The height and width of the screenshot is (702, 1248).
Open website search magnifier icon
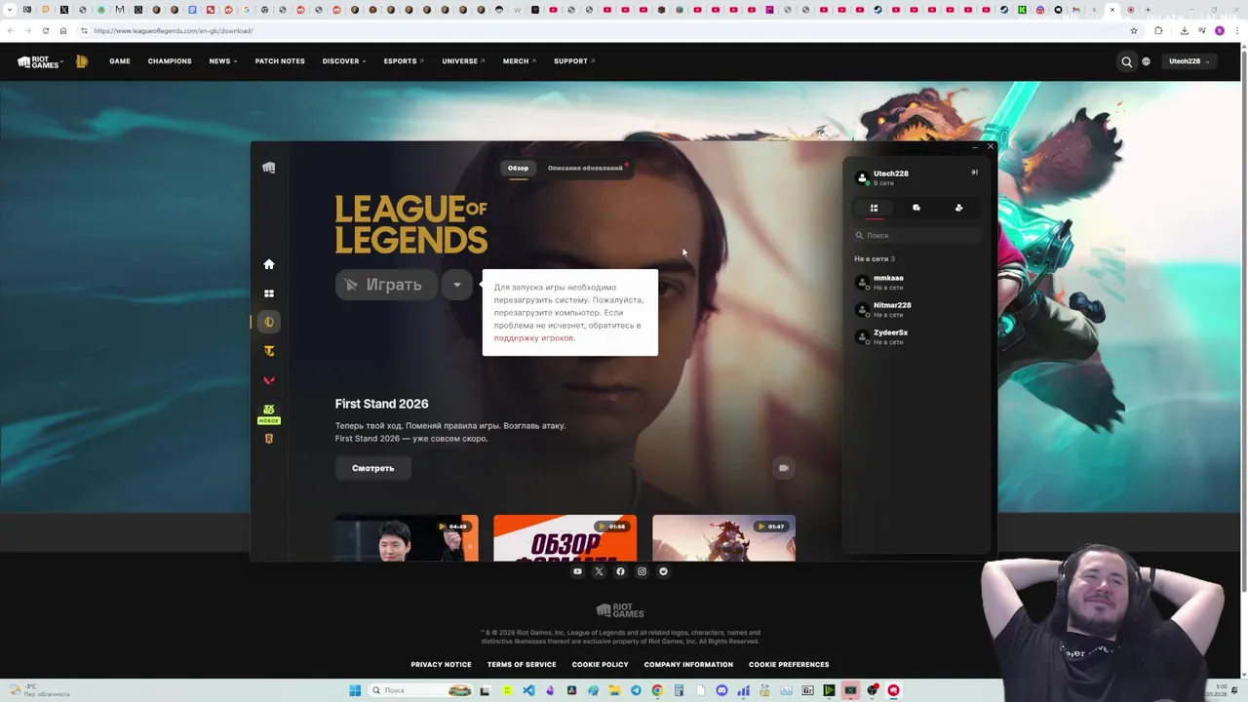(x=1127, y=61)
